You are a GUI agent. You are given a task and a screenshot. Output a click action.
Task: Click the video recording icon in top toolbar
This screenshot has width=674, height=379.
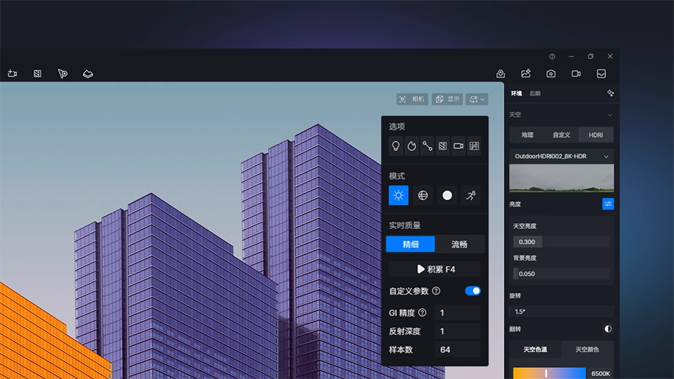(x=576, y=74)
